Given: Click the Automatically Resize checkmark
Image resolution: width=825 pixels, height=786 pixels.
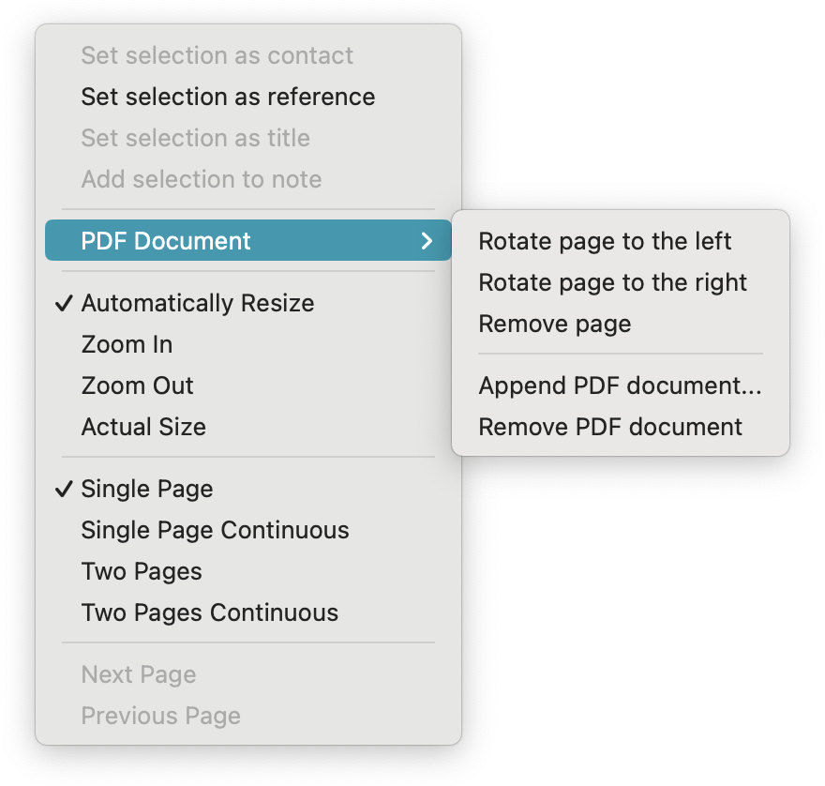Looking at the screenshot, I should 64,303.
